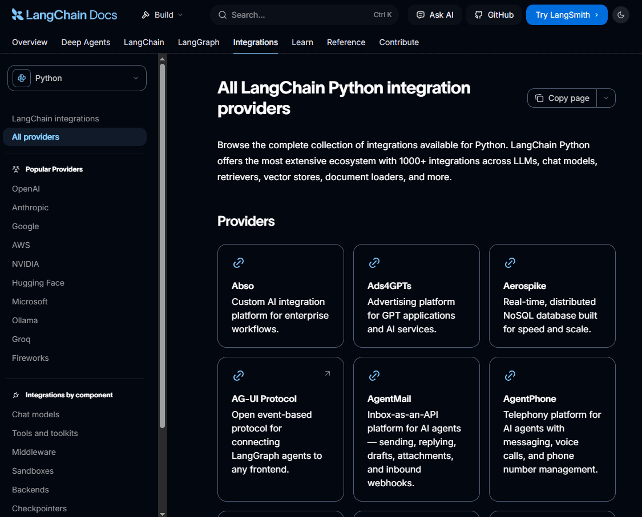Screen dimensions: 642x517
Task: Open LangChain integrations sidebar link
Action: (56, 119)
